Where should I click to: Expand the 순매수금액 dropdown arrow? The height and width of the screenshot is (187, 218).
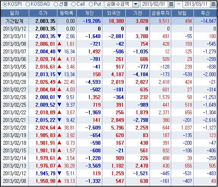tap(135, 5)
